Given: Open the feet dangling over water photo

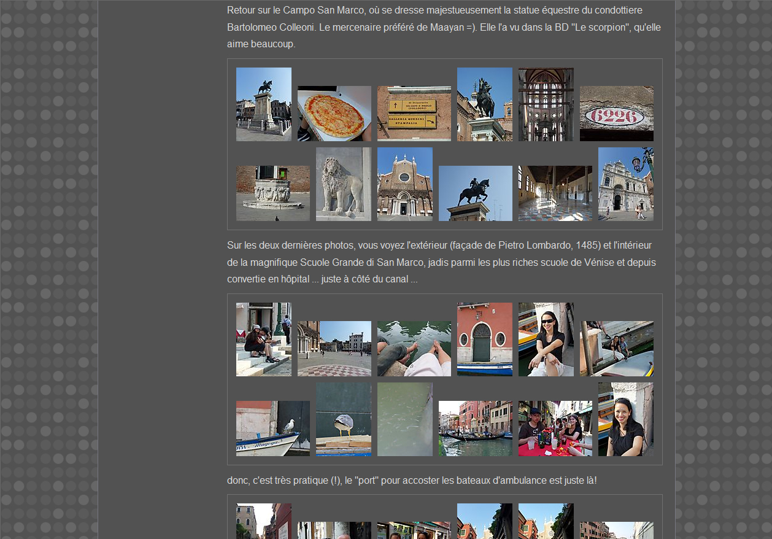Looking at the screenshot, I should [414, 349].
